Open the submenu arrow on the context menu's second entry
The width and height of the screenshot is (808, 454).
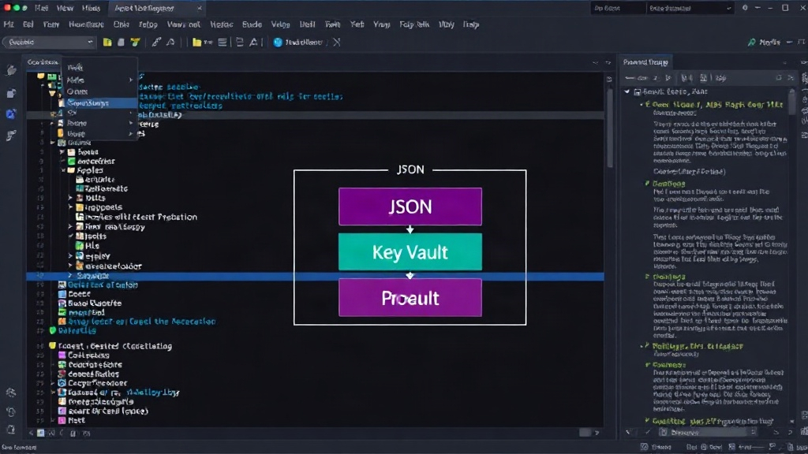point(131,80)
